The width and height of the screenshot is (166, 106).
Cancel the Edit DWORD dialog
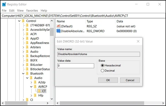point(130,80)
